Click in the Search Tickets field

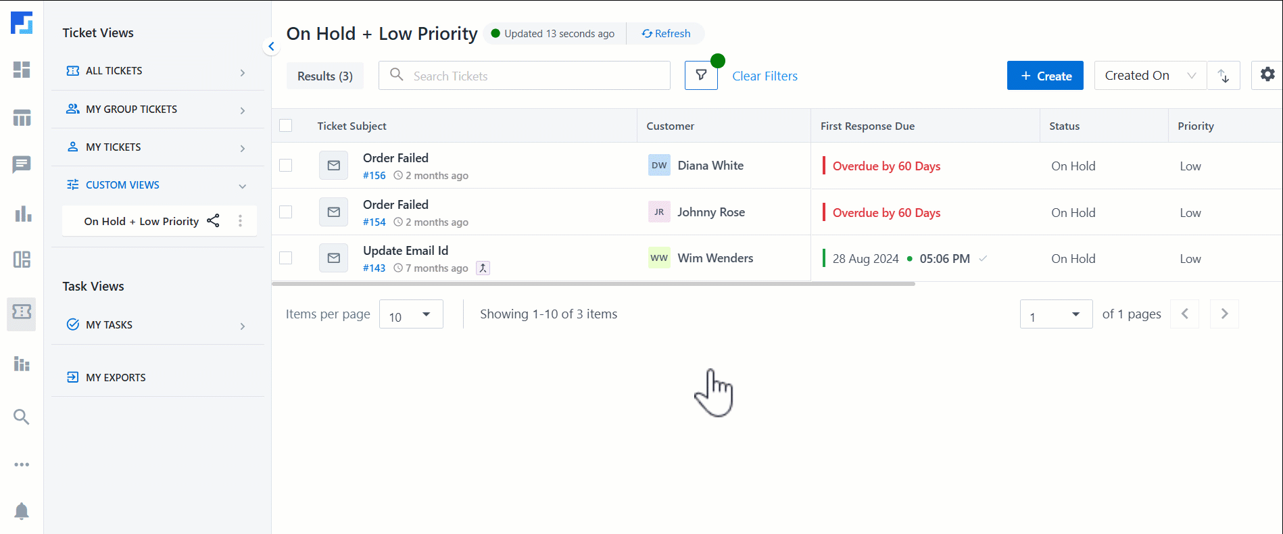[x=525, y=76]
